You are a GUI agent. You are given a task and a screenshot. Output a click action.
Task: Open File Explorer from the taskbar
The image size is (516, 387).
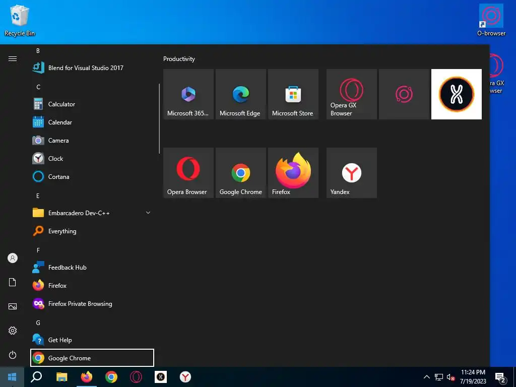click(61, 377)
